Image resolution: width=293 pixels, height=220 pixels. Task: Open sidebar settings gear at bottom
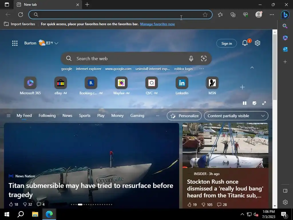(x=285, y=202)
